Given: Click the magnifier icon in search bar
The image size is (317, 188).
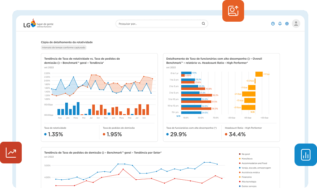Looking at the screenshot, I should [203, 24].
